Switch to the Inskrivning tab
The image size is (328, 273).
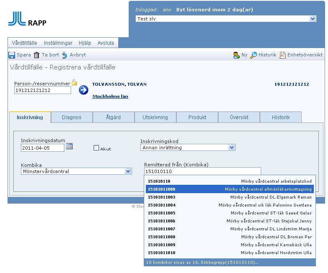[30, 117]
